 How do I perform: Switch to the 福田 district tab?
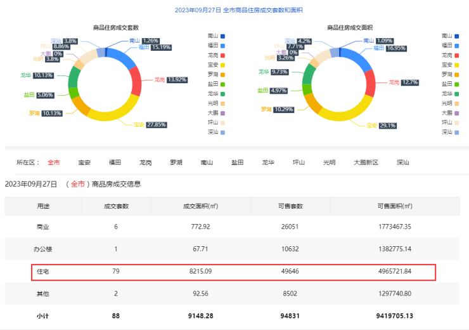[115, 162]
